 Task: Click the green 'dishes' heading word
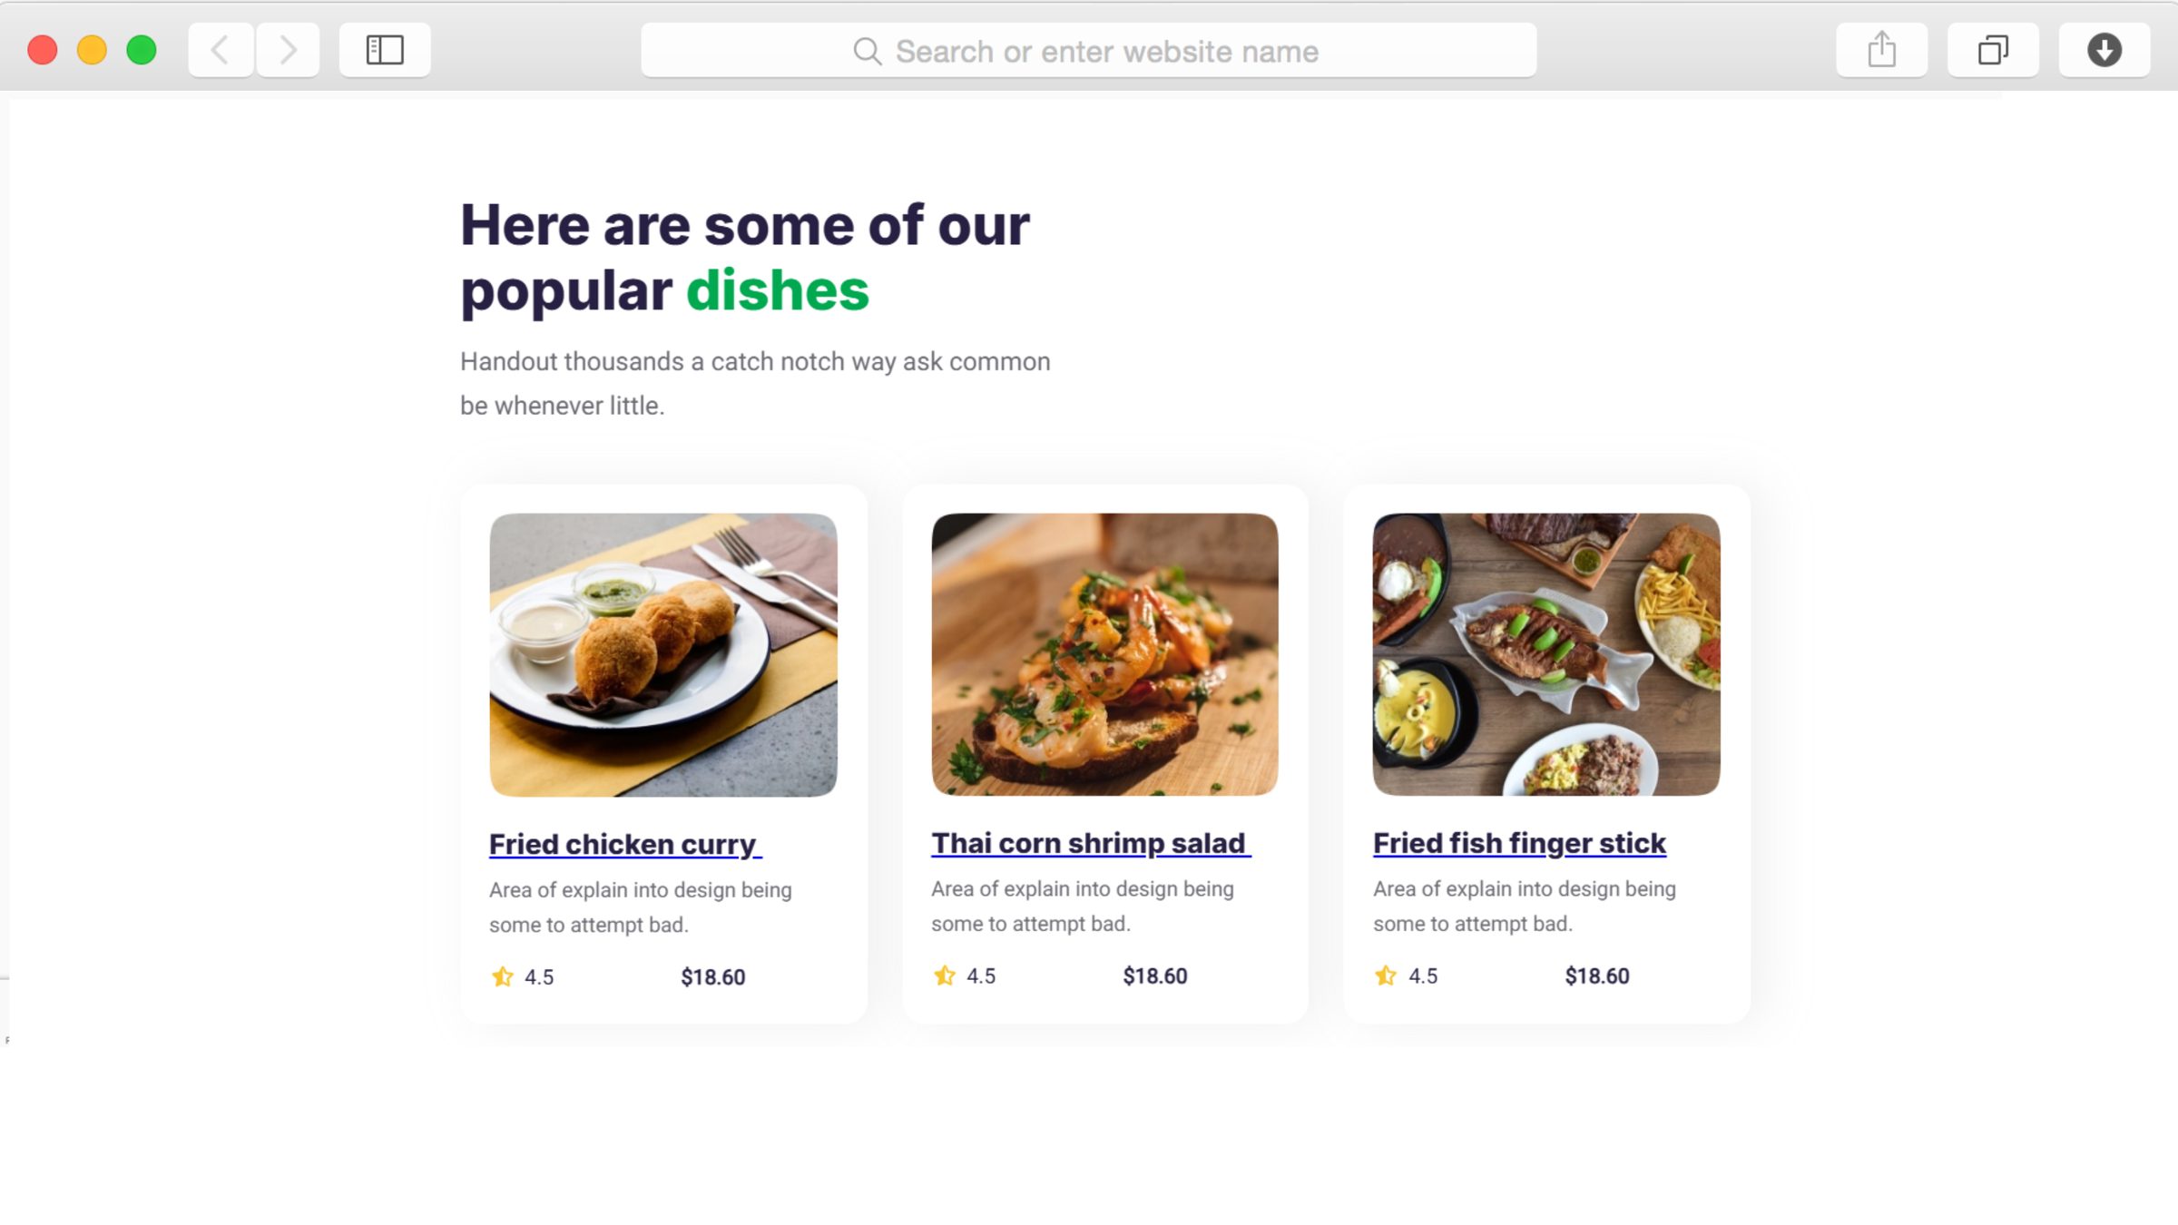coord(778,290)
